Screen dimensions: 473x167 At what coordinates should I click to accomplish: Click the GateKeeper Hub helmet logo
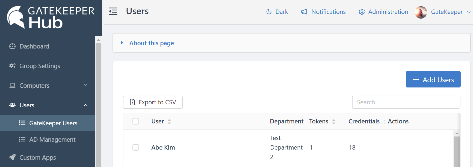16,17
